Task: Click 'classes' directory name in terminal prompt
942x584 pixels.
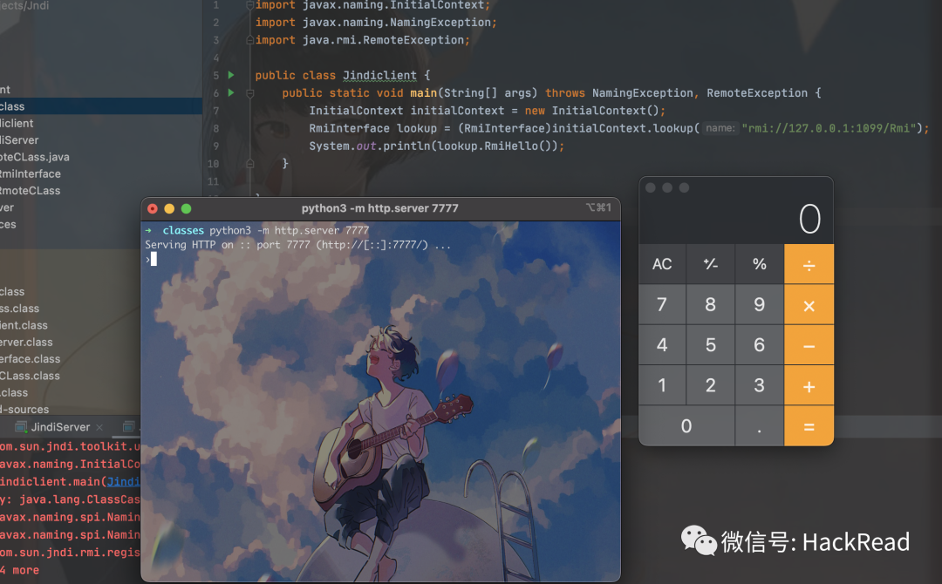Action: [x=183, y=230]
